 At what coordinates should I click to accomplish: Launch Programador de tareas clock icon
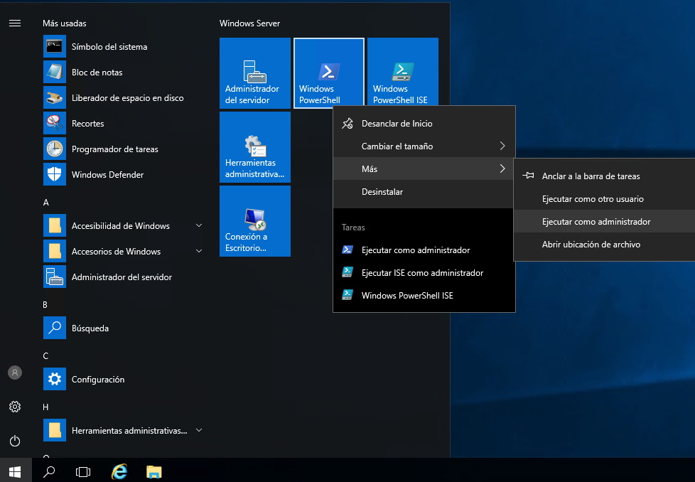55,149
